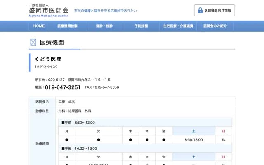Click the 内科・泌尿器科・外科 departments cell
The width and height of the screenshot is (264, 165).
pos(75,111)
